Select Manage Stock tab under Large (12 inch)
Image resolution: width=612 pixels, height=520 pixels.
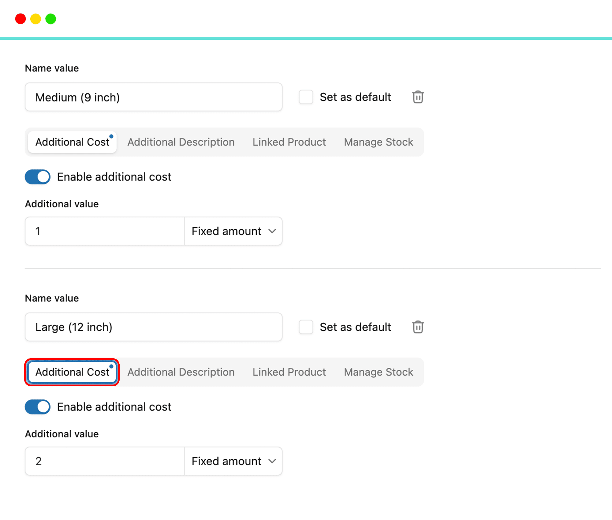click(x=378, y=372)
